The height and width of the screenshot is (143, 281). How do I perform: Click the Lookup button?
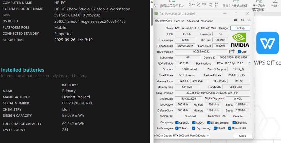[240, 28]
